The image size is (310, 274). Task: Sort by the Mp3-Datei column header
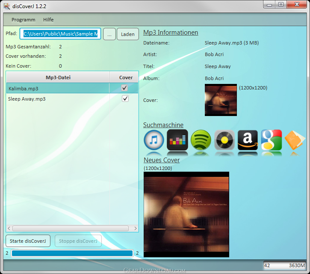pyautogui.click(x=58, y=77)
